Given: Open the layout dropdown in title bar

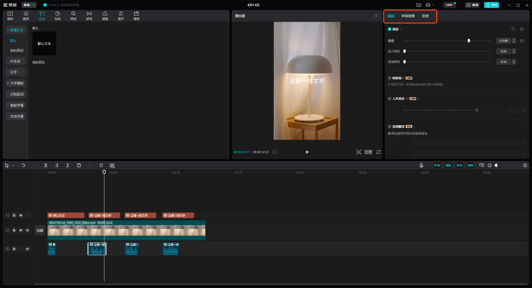Looking at the screenshot, I should [430, 5].
